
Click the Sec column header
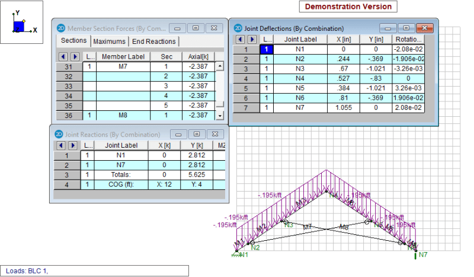(166, 56)
